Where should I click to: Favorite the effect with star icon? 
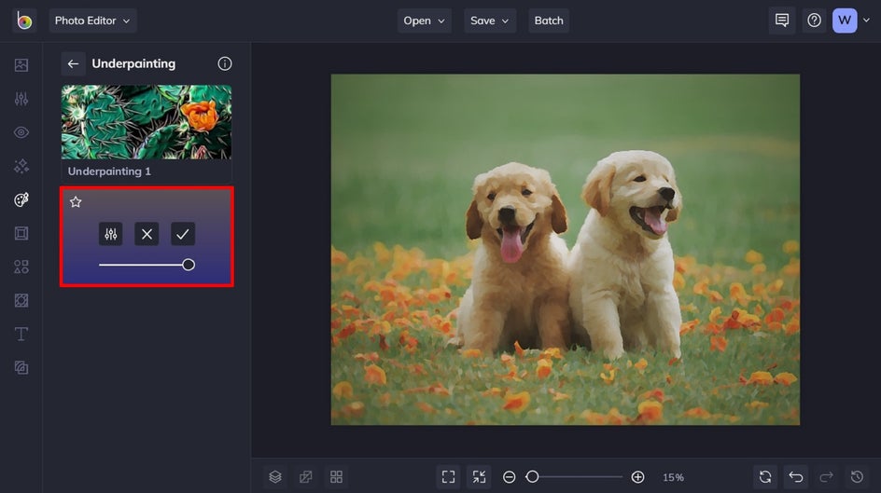click(76, 202)
